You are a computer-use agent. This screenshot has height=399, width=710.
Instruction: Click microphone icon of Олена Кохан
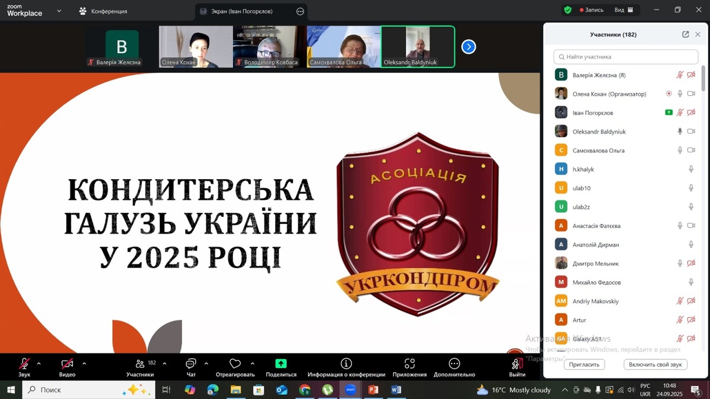[680, 94]
